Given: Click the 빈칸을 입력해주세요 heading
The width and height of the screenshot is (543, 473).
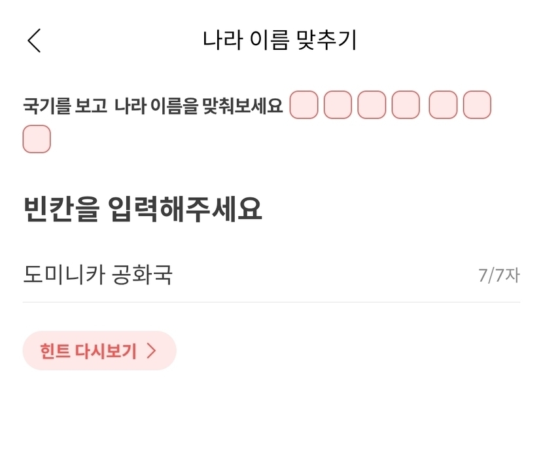Looking at the screenshot, I should coord(143,209).
